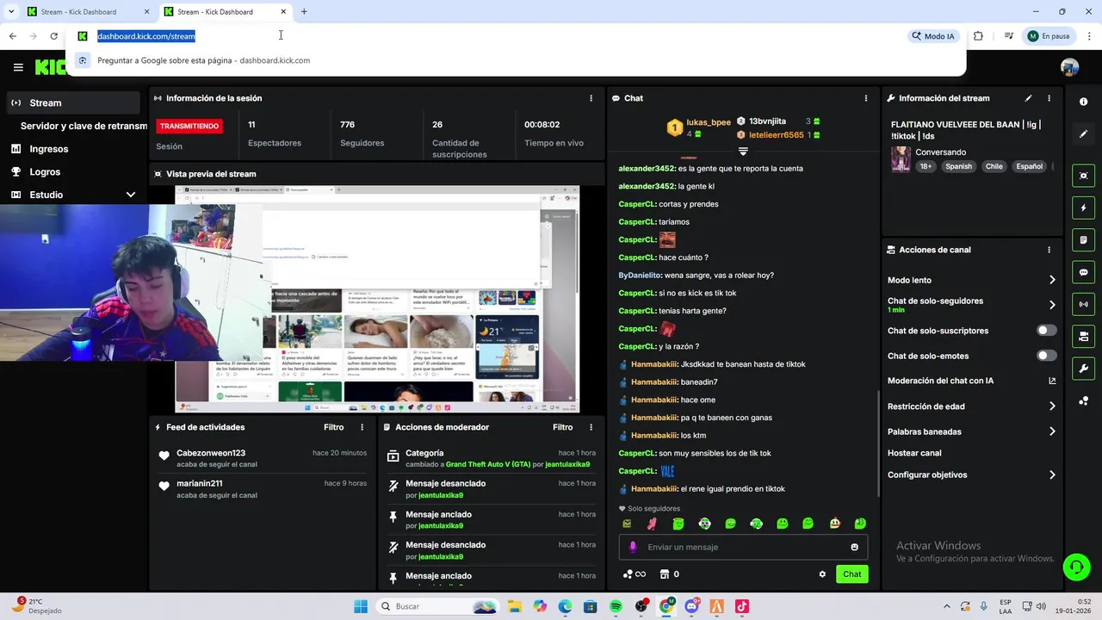Click the Windows taskbar Buscar search box

click(438, 606)
